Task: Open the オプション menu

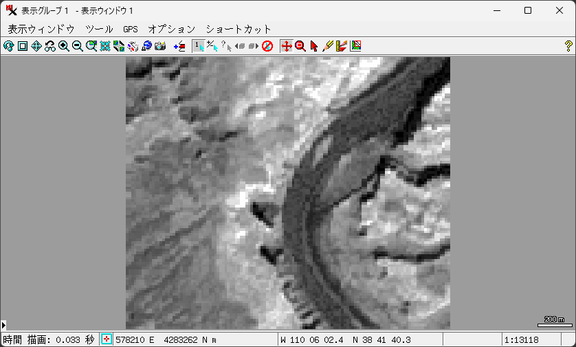Action: click(x=171, y=29)
